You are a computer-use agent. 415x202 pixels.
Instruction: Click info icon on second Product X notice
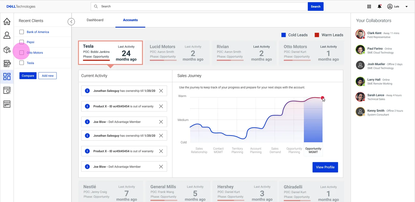87,151
